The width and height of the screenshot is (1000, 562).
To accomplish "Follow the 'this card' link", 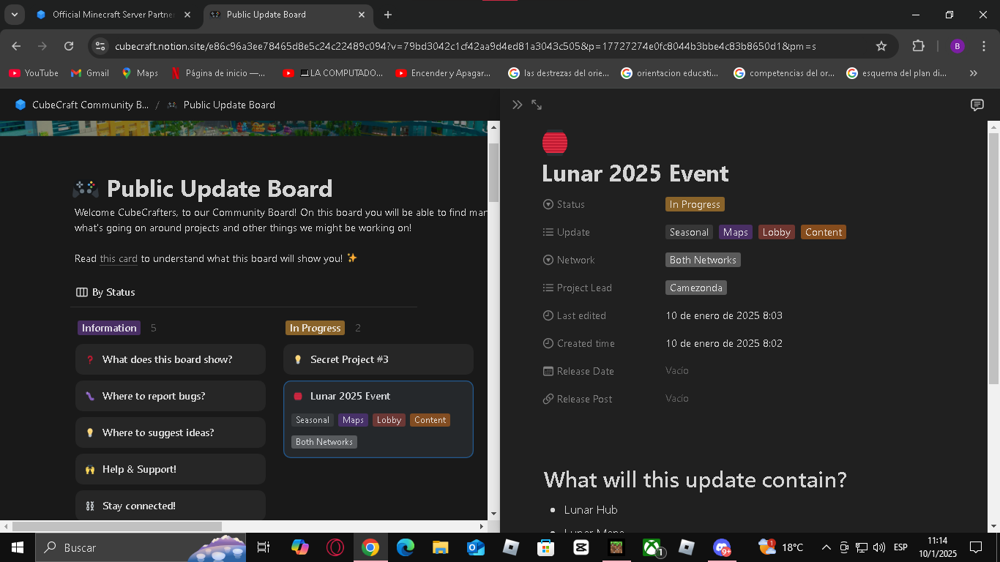I will pos(119,258).
